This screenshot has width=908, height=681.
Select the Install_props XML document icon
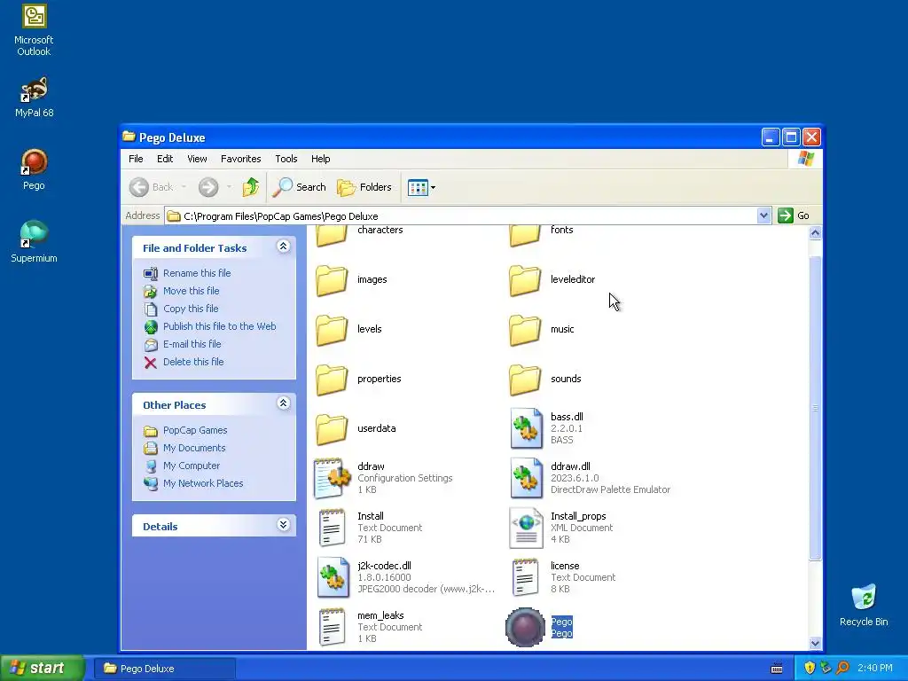click(x=526, y=528)
